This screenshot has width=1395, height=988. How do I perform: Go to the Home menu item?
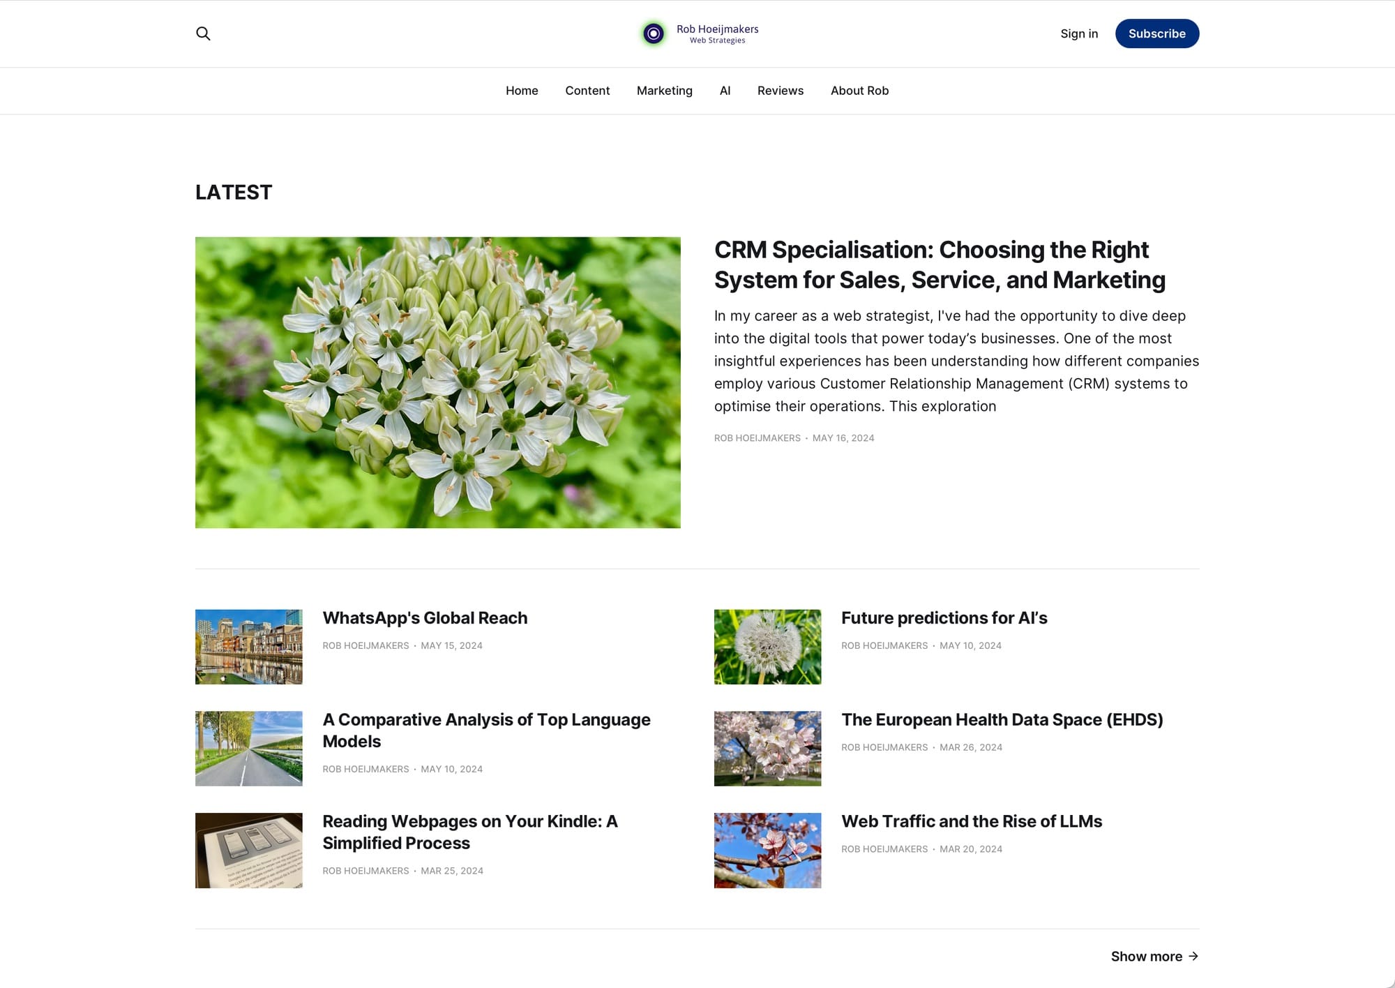pos(522,91)
